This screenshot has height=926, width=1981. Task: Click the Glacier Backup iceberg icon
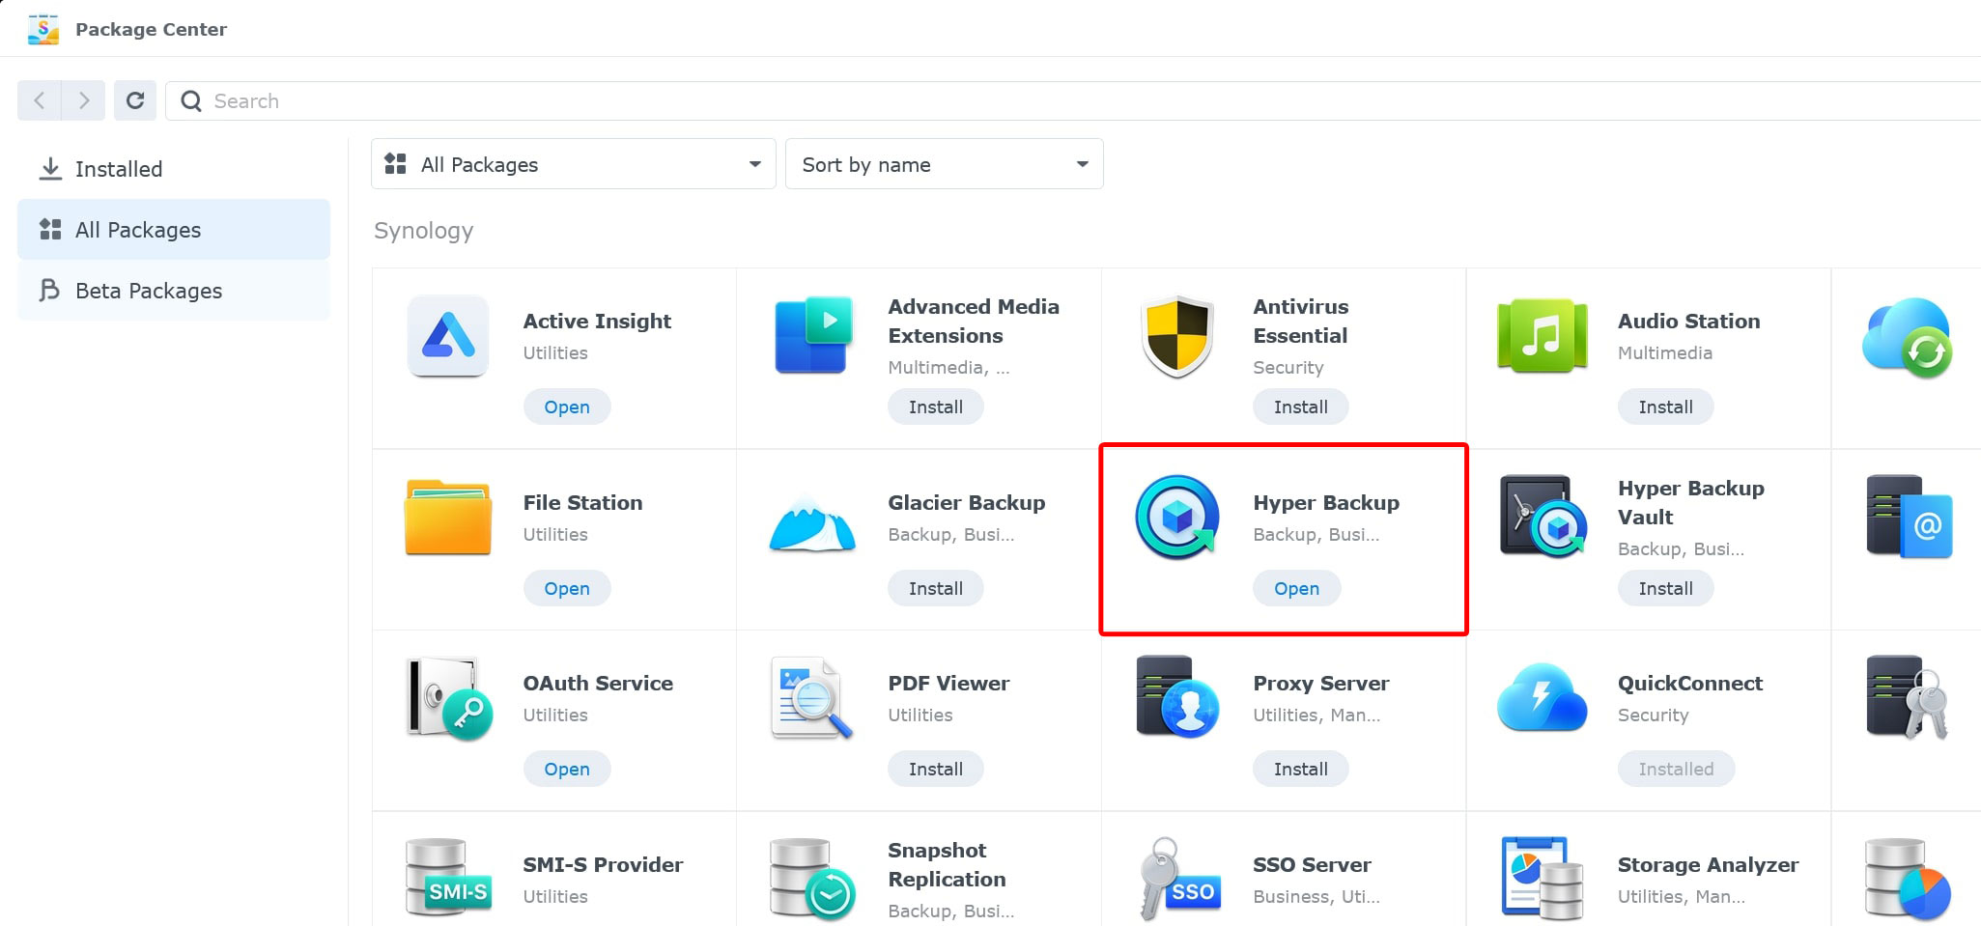(813, 522)
